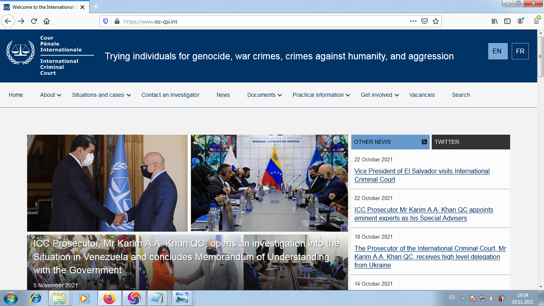Click the tracking protection shield icon

(106, 22)
